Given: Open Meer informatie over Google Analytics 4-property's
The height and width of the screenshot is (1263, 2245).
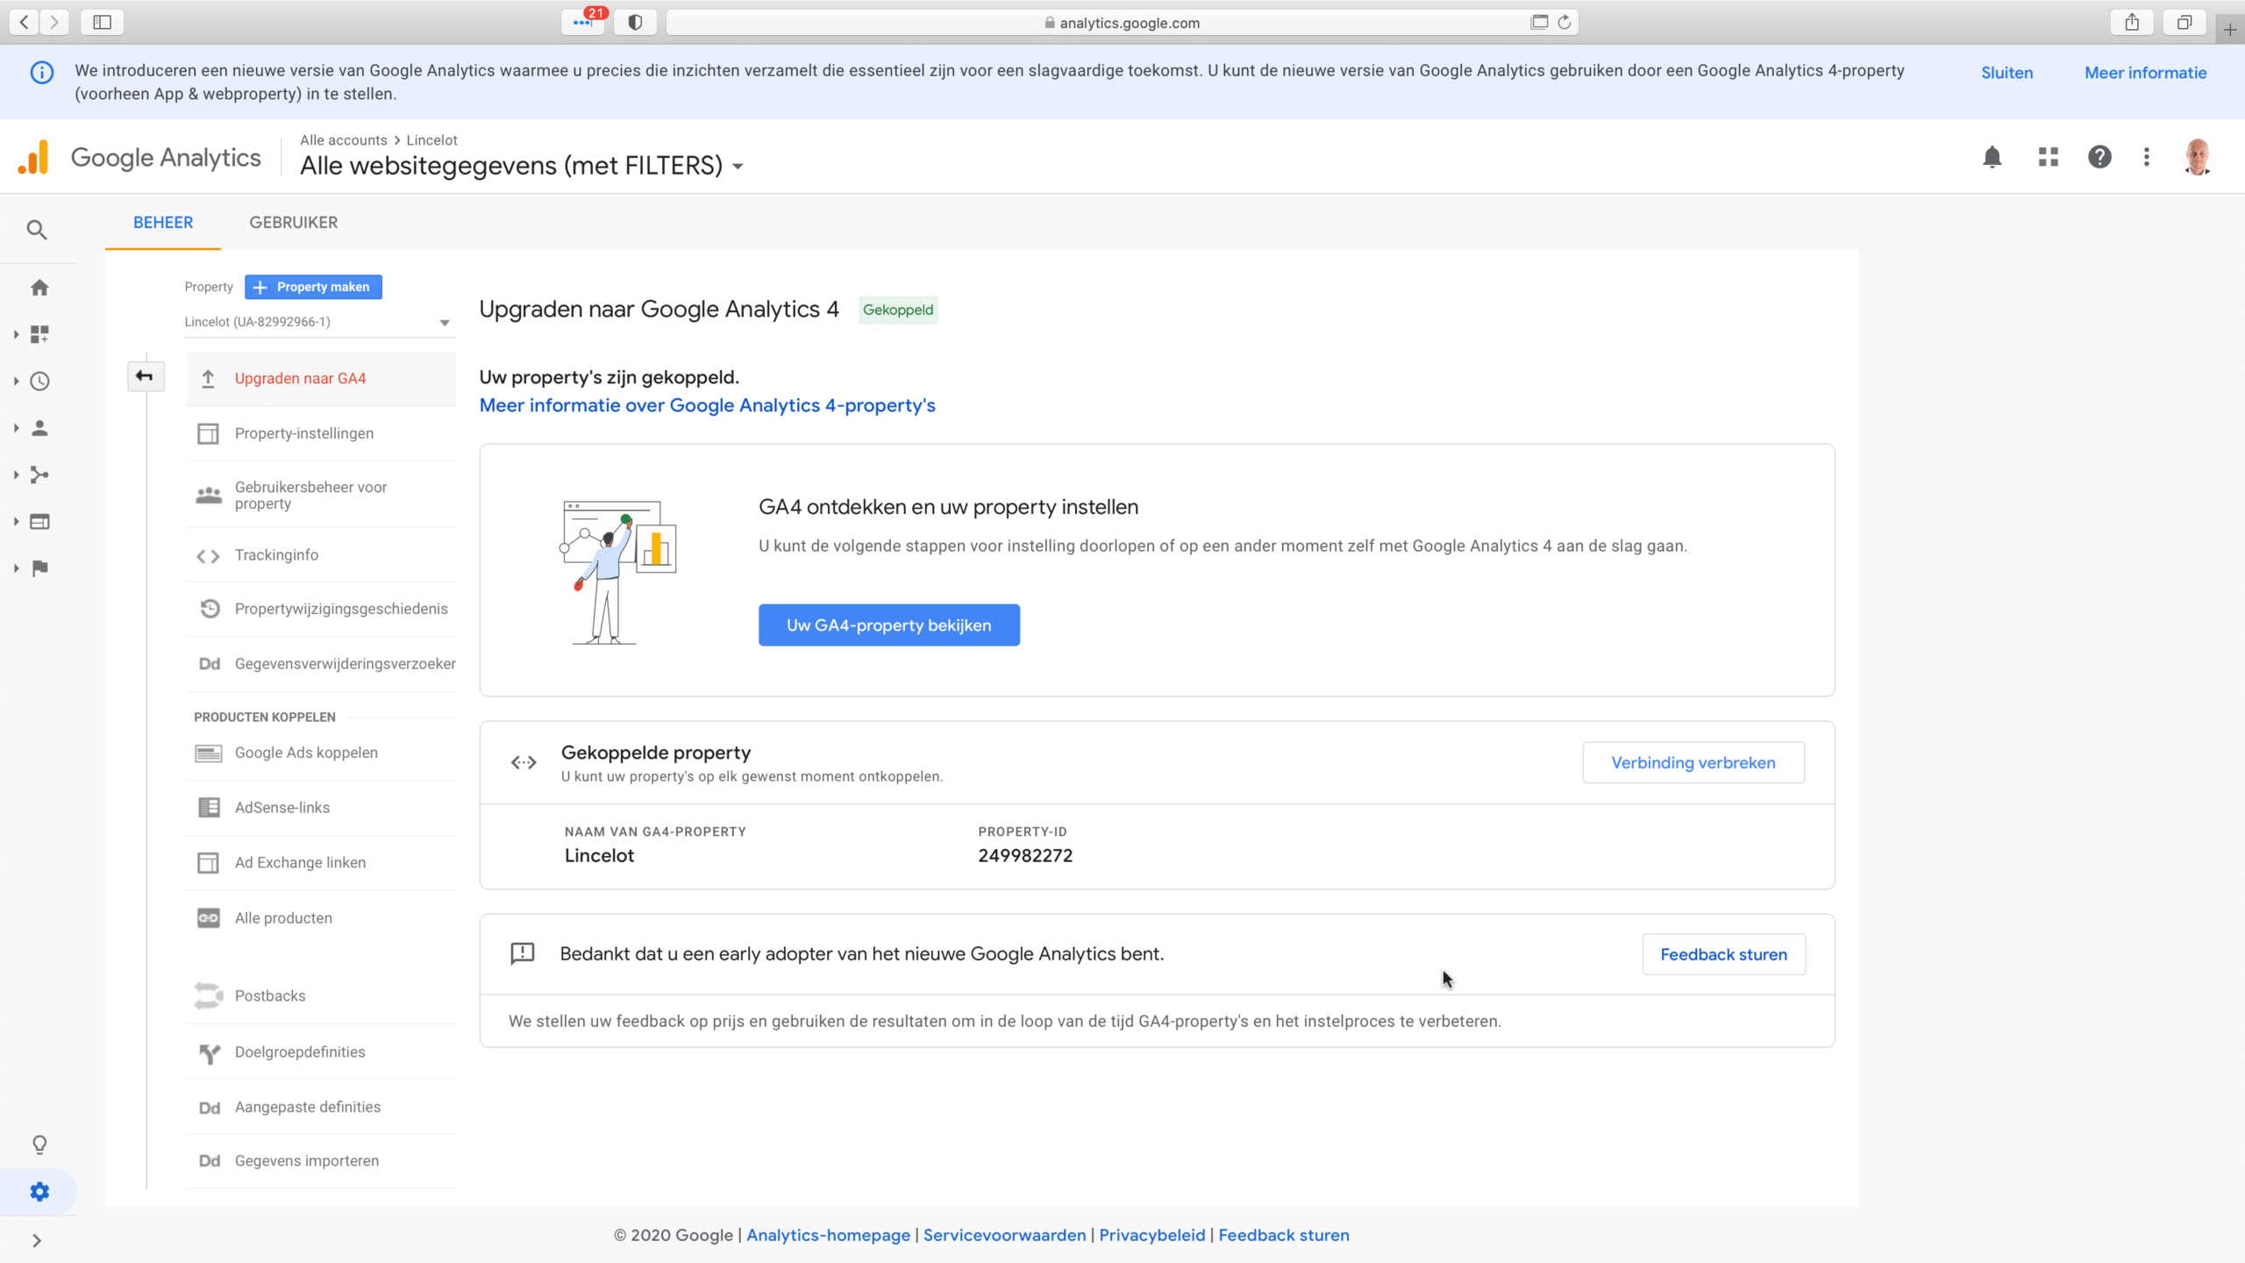Looking at the screenshot, I should pos(707,406).
